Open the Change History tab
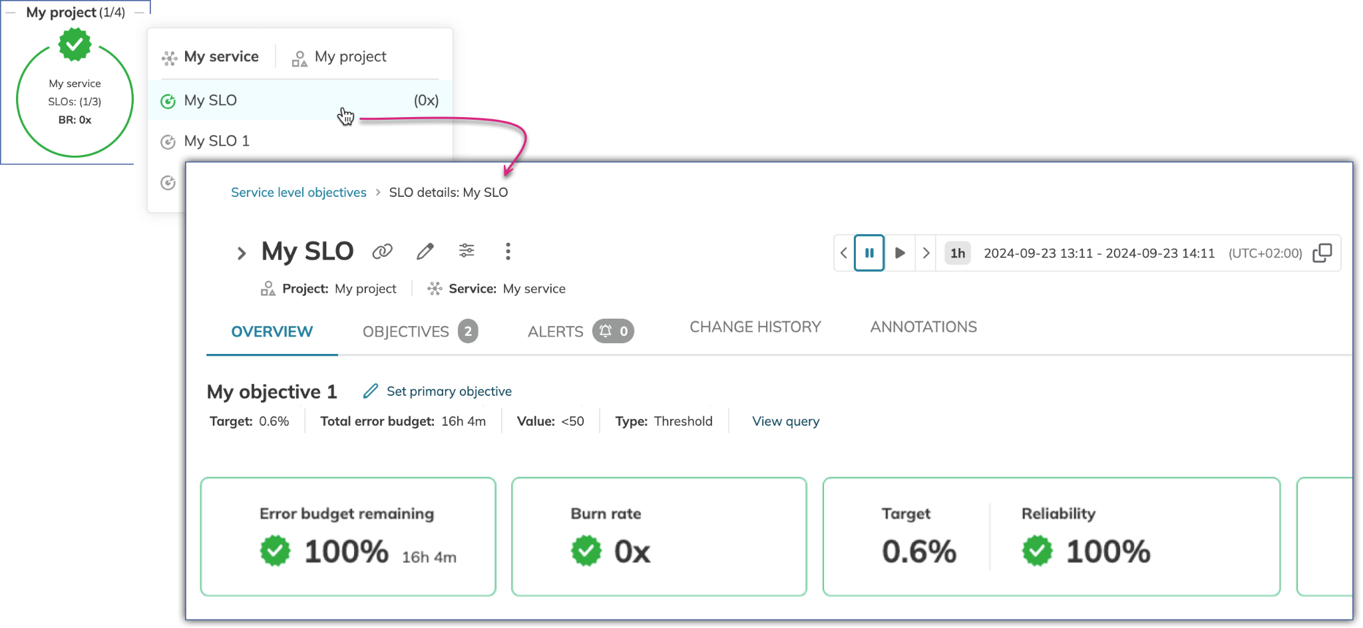 (755, 327)
